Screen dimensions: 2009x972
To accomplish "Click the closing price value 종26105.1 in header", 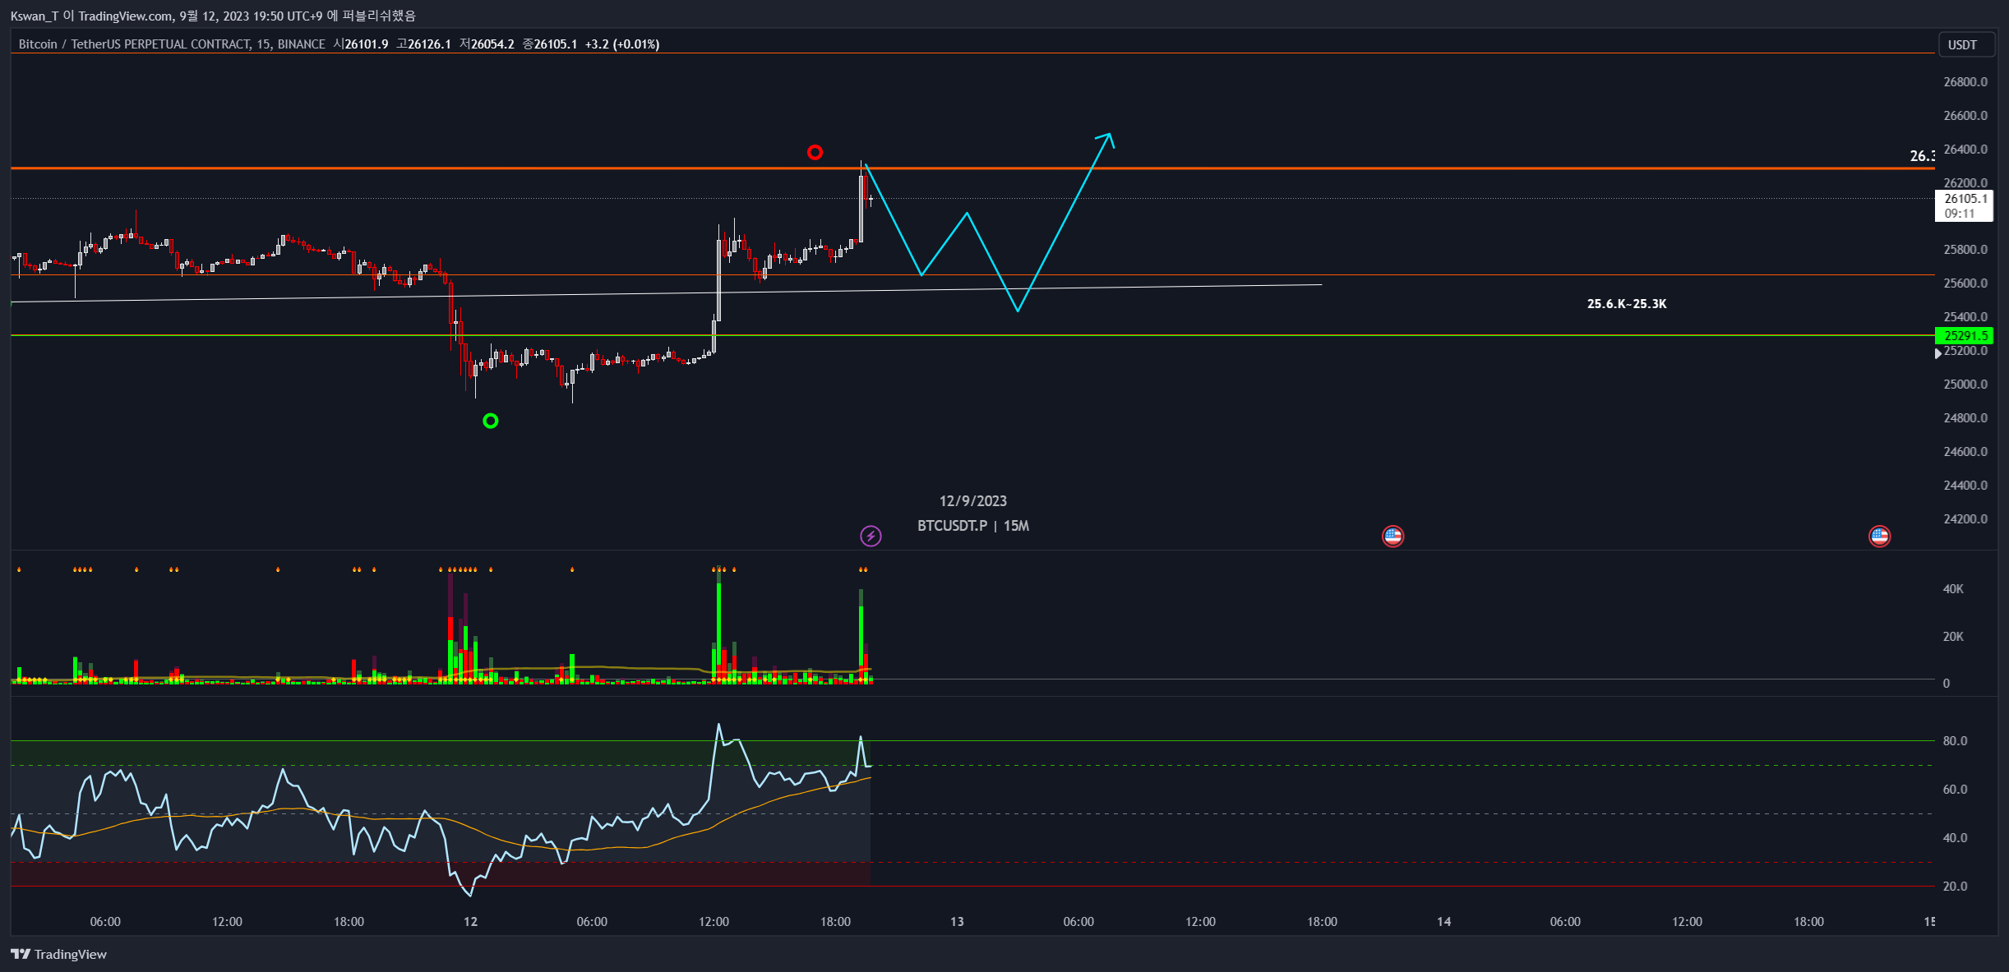I will tap(550, 44).
